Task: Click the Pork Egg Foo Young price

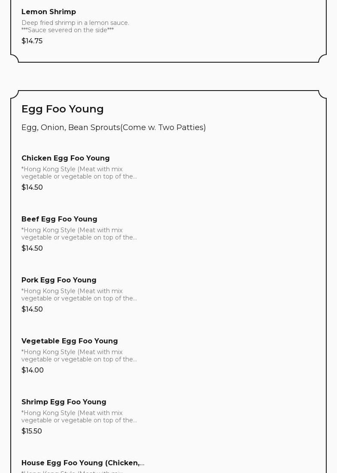Action: tap(32, 309)
